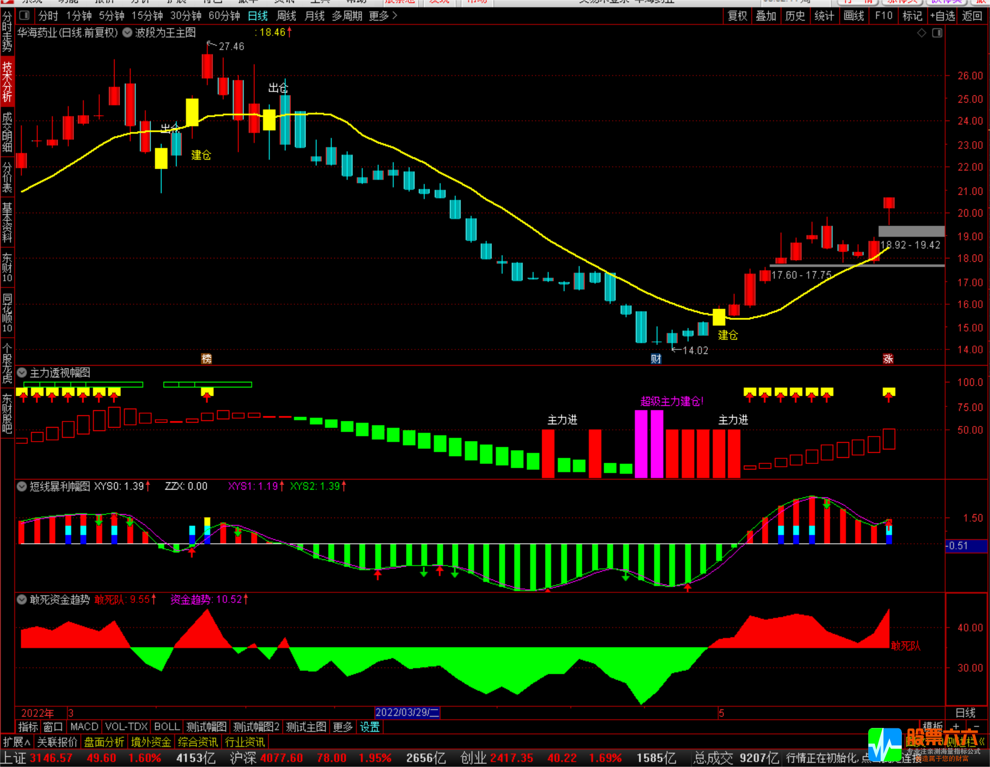990x767 pixels.
Task: Click the diamond icon at chart top-right
Action: pyautogui.click(x=921, y=33)
